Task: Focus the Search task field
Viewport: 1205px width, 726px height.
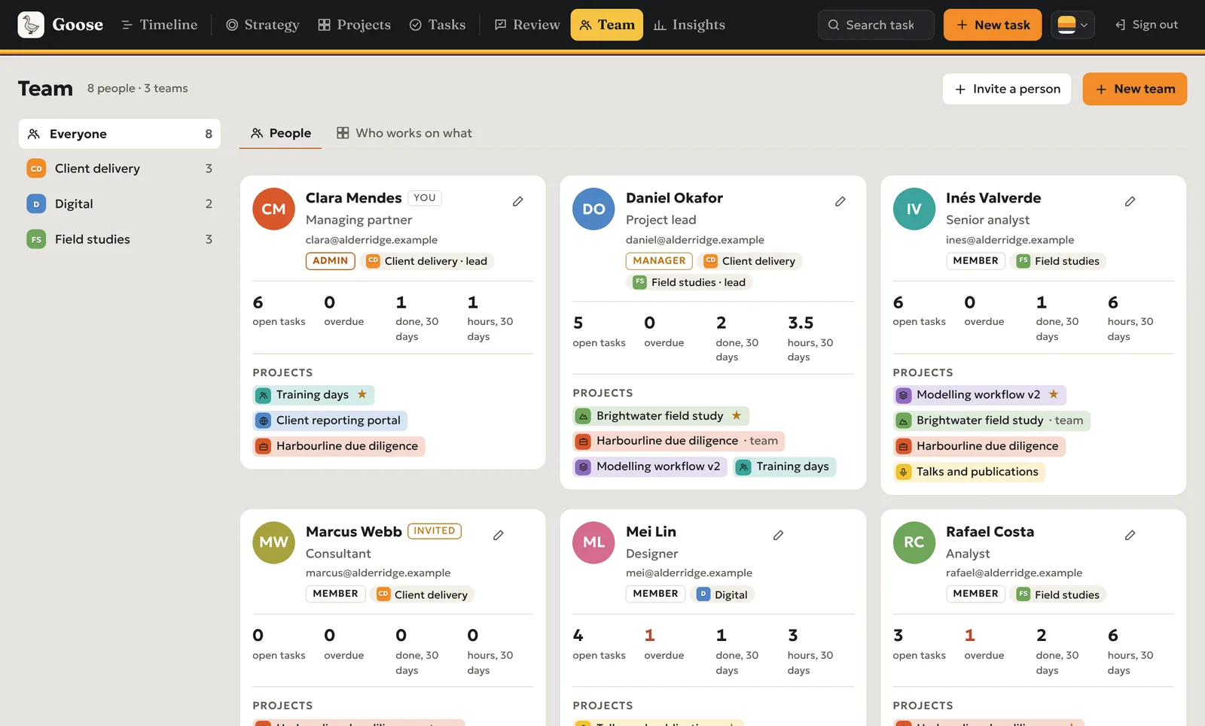Action: (876, 25)
